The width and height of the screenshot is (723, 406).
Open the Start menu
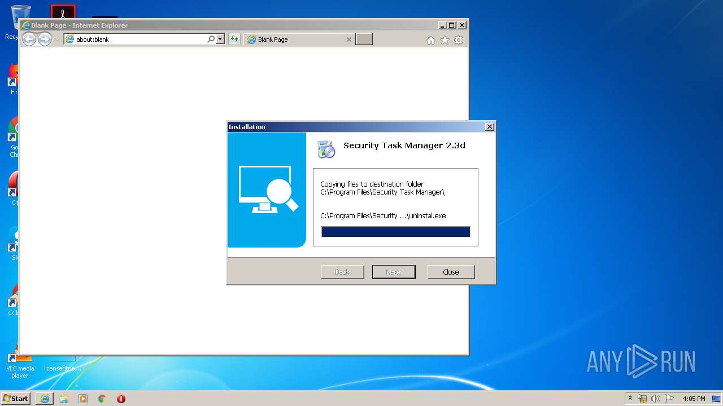(16, 398)
